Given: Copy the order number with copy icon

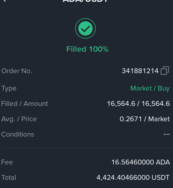Looking at the screenshot, I should click(x=165, y=71).
